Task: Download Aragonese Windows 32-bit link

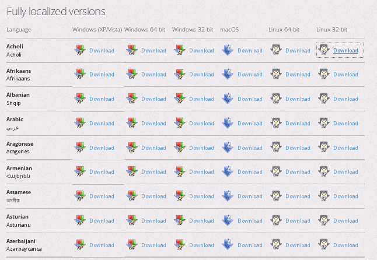Action: pyautogui.click(x=201, y=148)
